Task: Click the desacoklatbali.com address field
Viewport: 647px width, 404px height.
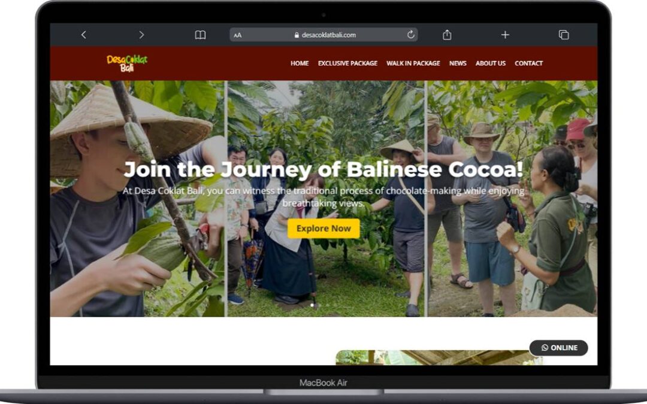Action: 328,35
